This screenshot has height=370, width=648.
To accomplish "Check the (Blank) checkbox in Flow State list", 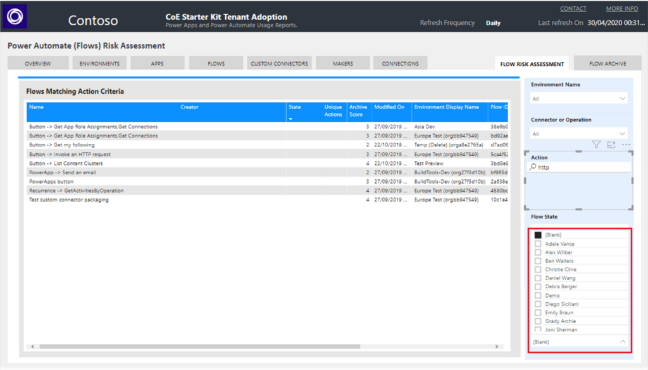I will pyautogui.click(x=537, y=235).
